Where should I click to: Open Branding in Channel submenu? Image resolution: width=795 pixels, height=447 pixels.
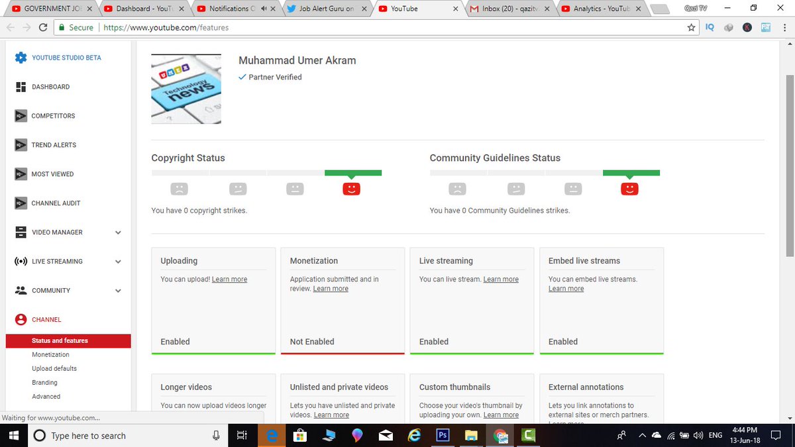click(x=44, y=383)
